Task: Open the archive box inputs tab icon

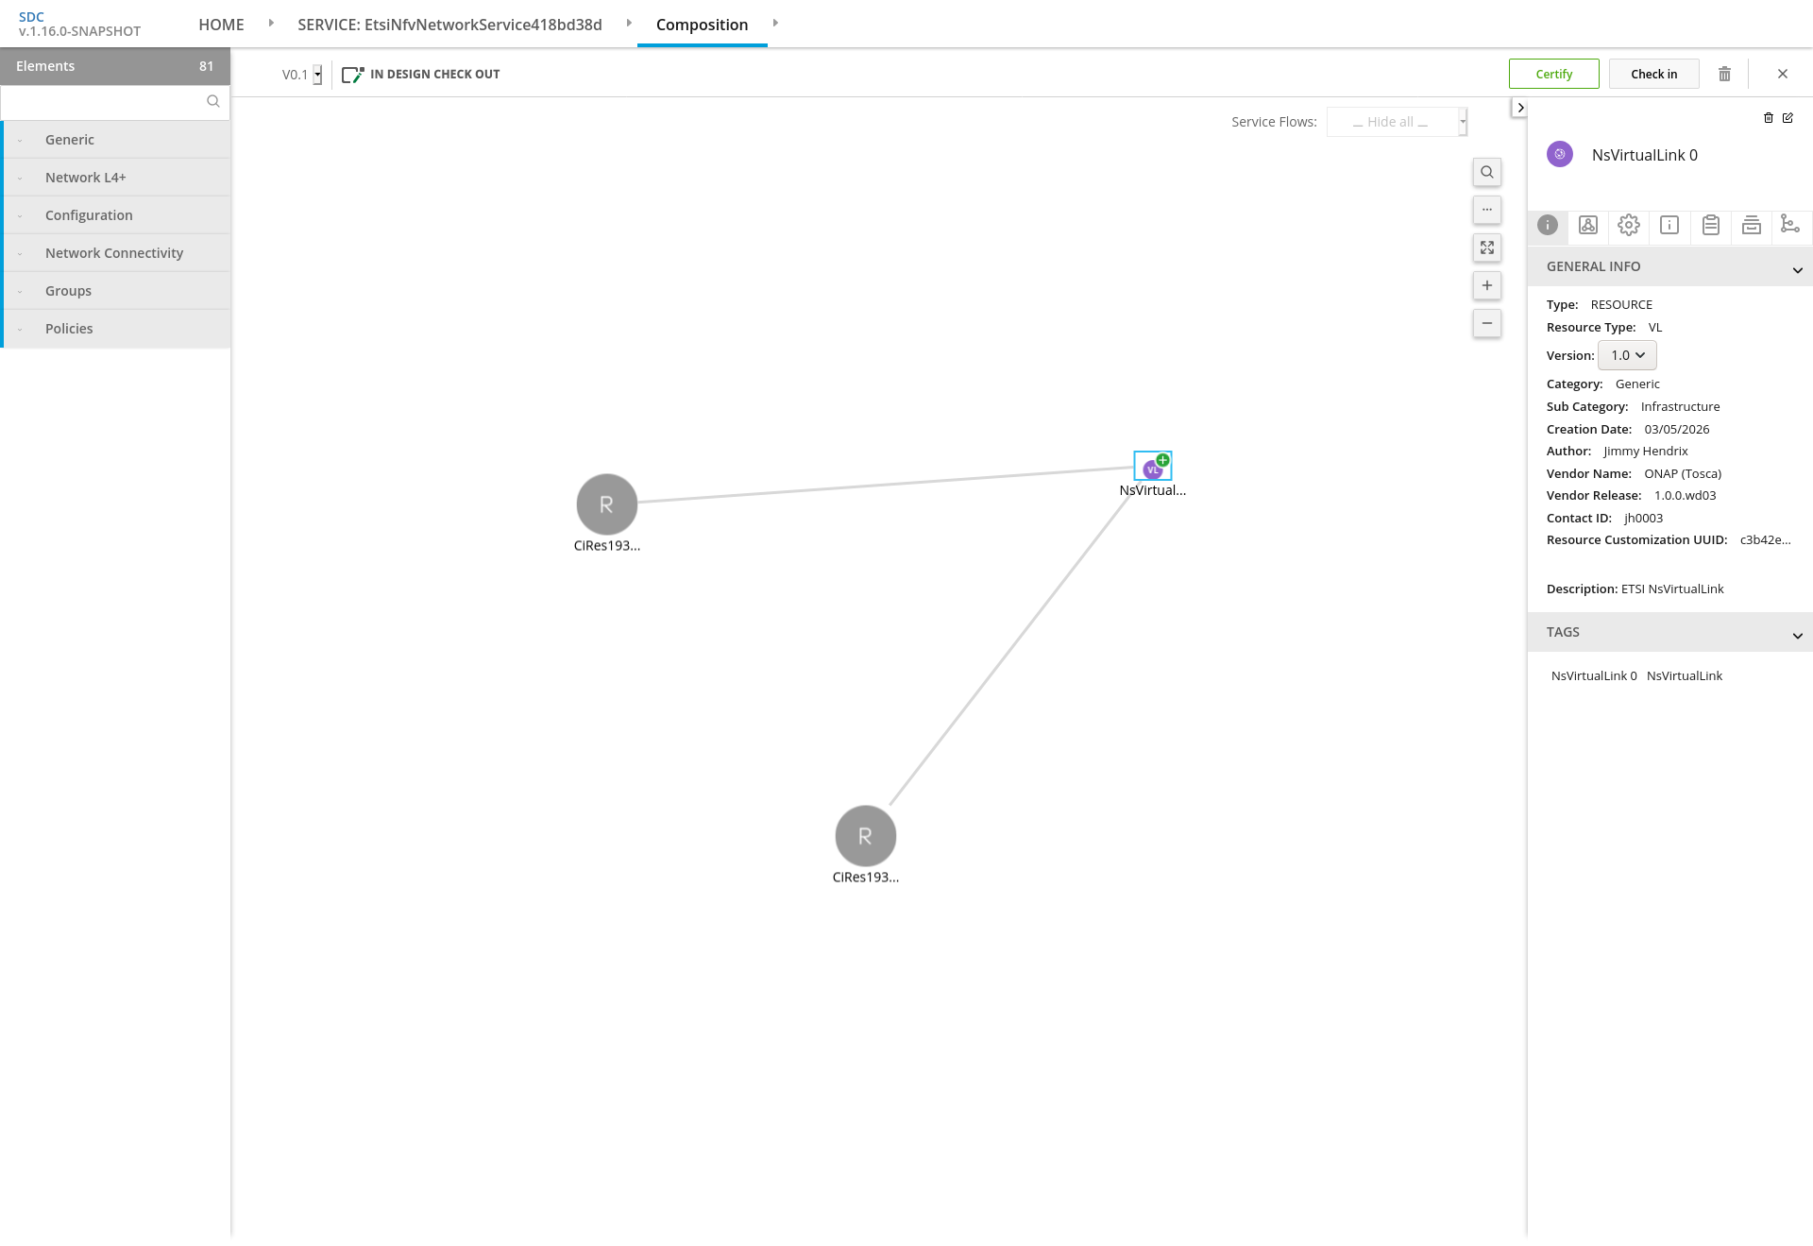Action: [1751, 225]
